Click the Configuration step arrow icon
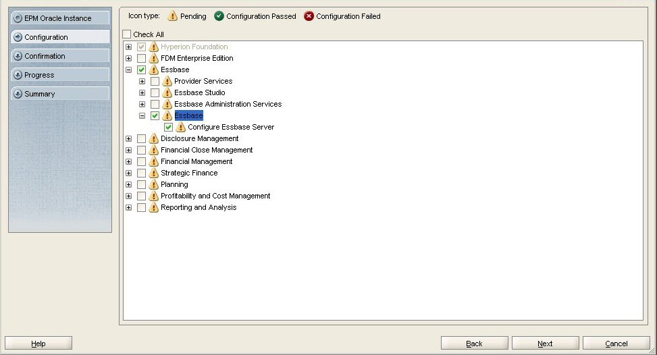 (x=18, y=37)
